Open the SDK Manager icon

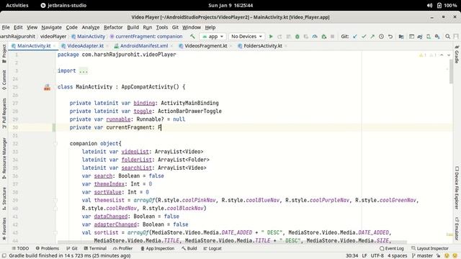point(437,37)
